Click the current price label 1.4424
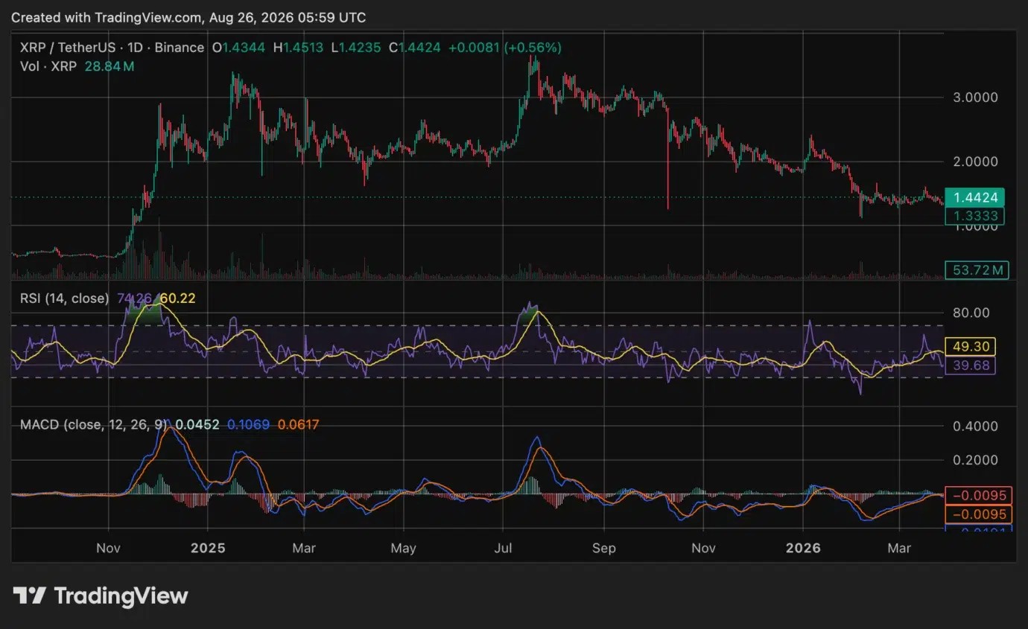Screen dimensions: 1028x629 click(976, 197)
